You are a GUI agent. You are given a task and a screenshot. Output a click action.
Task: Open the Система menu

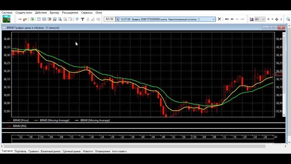pyautogui.click(x=7, y=12)
